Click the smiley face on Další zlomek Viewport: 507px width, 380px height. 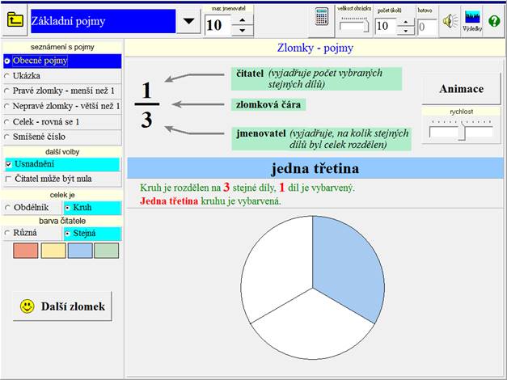coord(27,306)
